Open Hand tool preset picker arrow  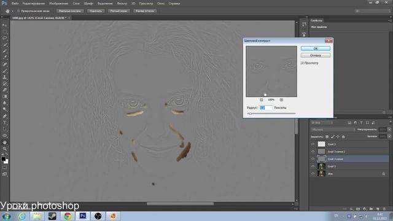[12, 11]
